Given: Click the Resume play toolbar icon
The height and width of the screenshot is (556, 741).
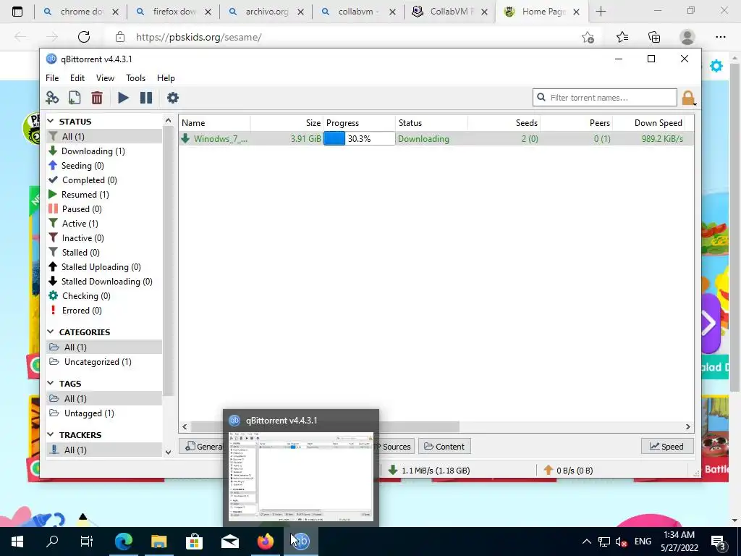Looking at the screenshot, I should click(x=123, y=98).
